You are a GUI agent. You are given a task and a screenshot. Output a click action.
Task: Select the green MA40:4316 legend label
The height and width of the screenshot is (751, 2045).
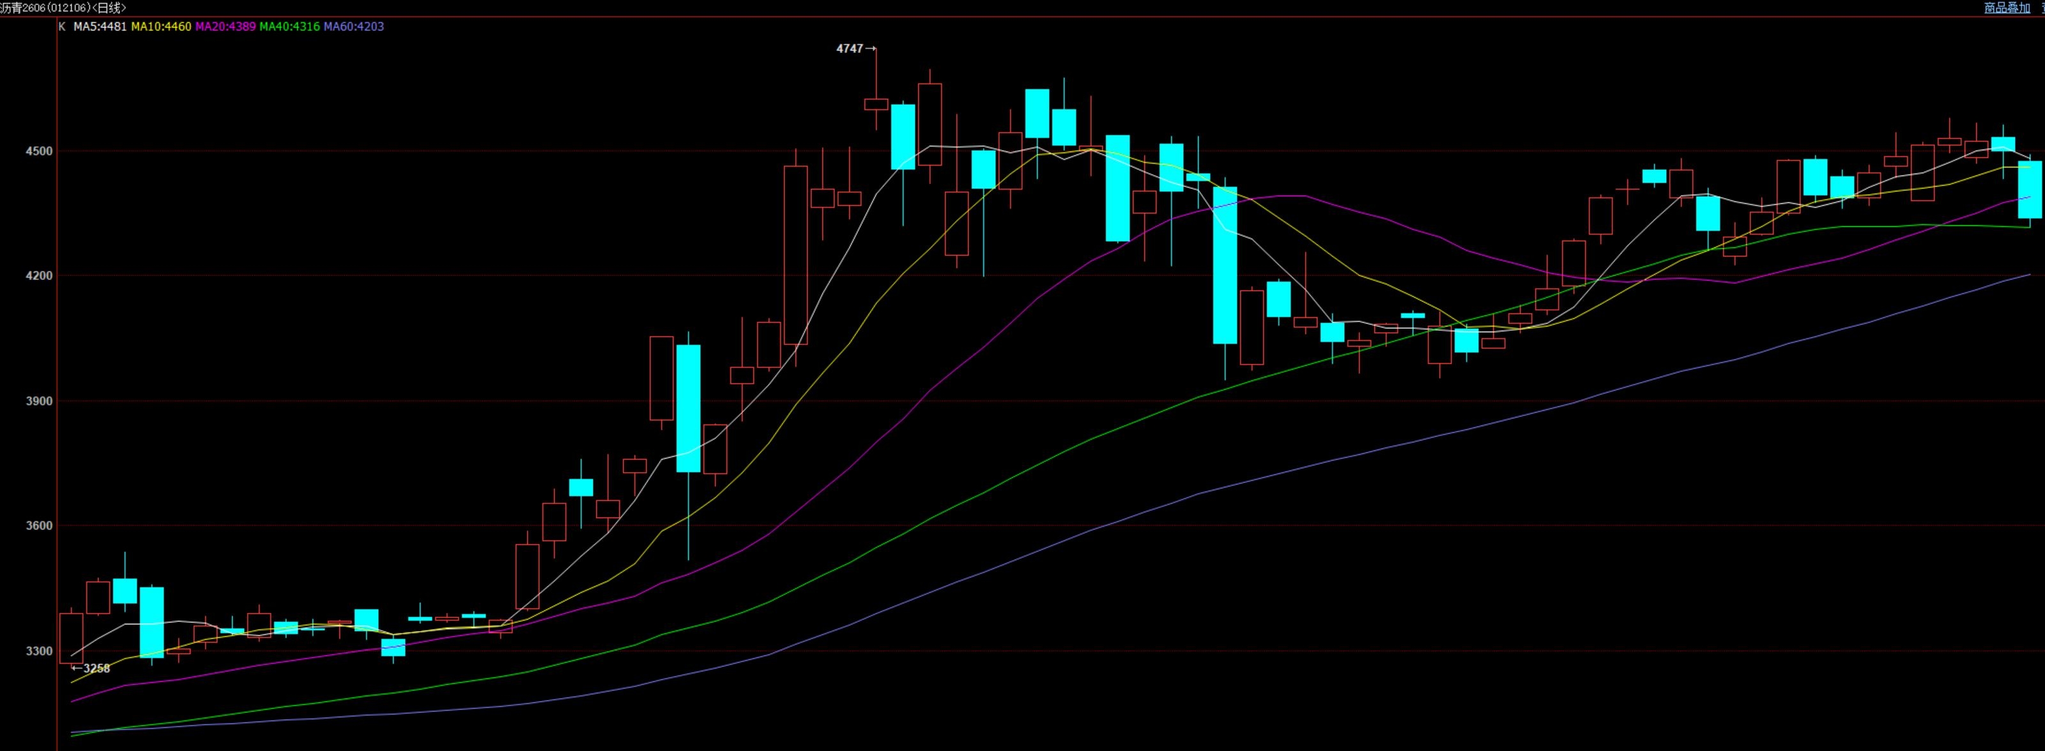tap(290, 27)
